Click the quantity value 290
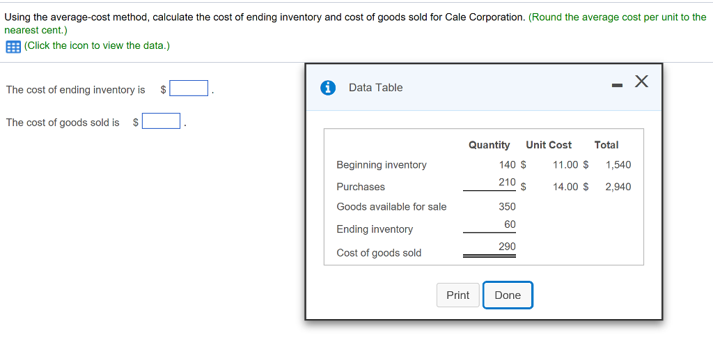The image size is (713, 363). (507, 247)
